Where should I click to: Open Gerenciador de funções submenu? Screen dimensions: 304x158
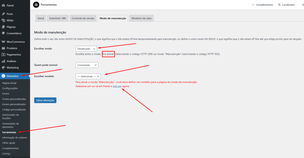pyautogui.click(x=10, y=116)
